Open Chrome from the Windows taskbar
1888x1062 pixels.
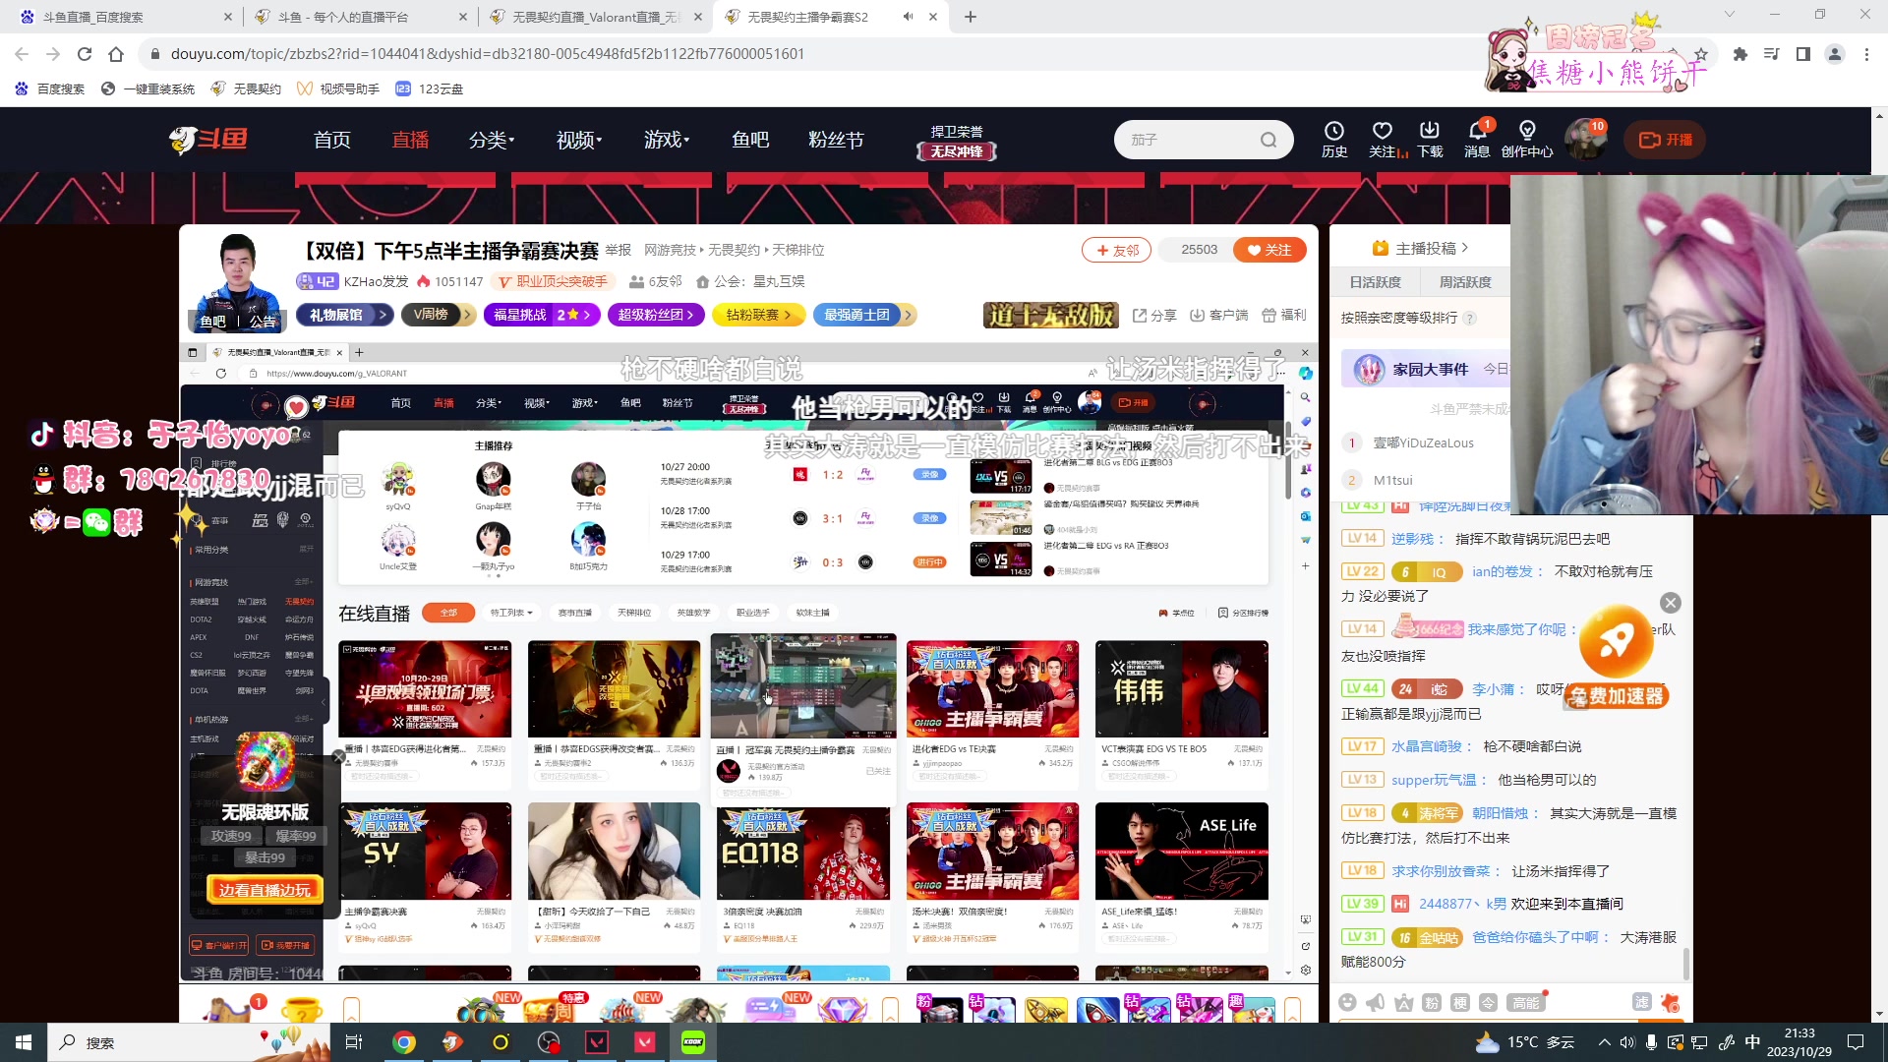pos(404,1042)
